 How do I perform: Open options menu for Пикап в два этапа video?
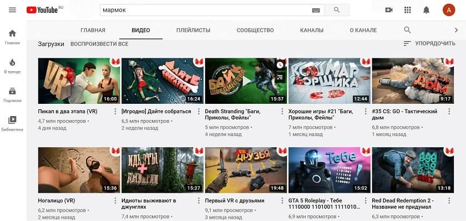tap(115, 112)
